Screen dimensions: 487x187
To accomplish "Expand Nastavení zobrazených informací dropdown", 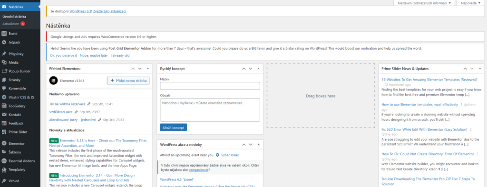I will tap(424, 3).
